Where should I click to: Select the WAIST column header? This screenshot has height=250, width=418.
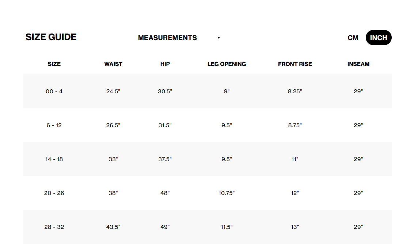(x=113, y=64)
